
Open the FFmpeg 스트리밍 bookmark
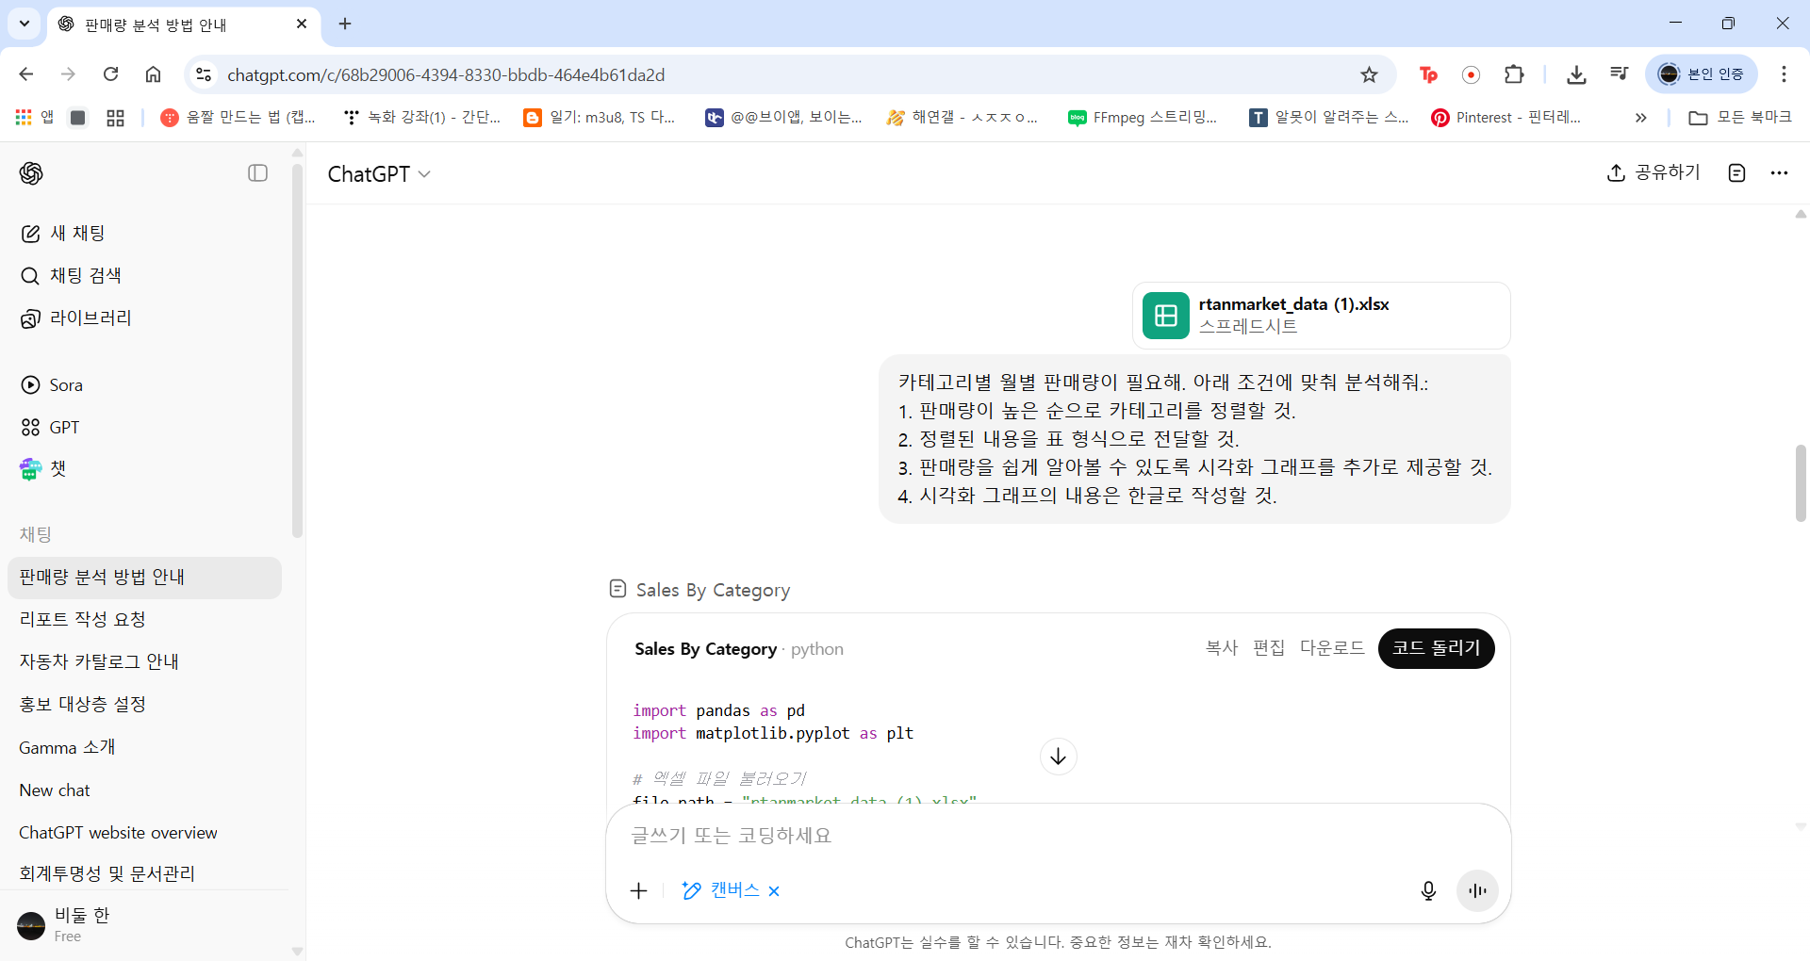[x=1143, y=117]
